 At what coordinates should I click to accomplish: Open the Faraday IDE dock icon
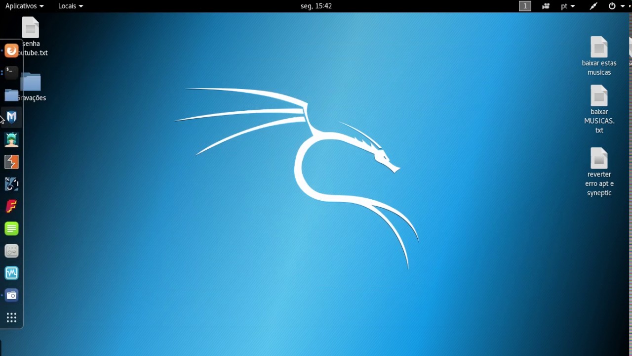pos(11,206)
